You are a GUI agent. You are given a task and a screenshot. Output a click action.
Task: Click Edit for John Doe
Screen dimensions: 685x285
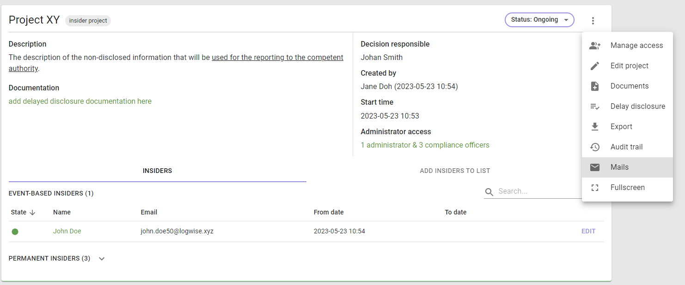coord(588,232)
